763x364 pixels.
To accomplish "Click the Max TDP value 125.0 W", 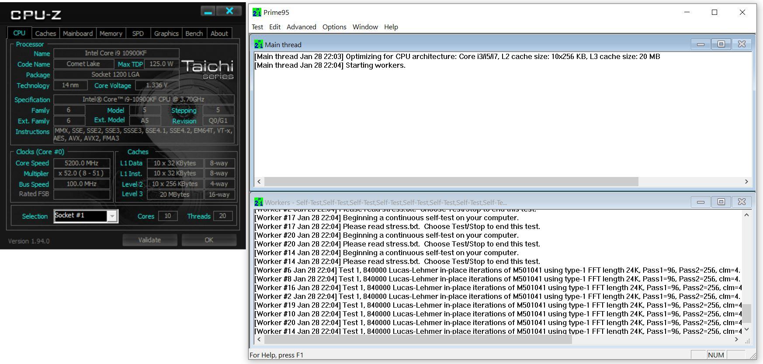I will (161, 64).
